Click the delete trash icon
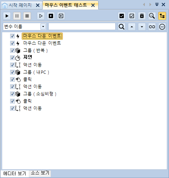 pyautogui.click(x=142, y=16)
